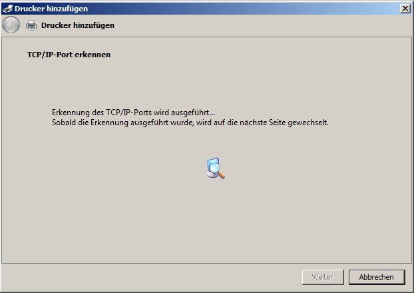
Task: Click the greyed-out Weiter button
Action: [x=323, y=277]
